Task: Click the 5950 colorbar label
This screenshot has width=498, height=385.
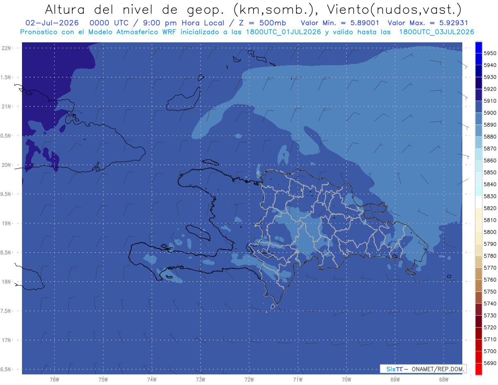Action: coord(490,53)
